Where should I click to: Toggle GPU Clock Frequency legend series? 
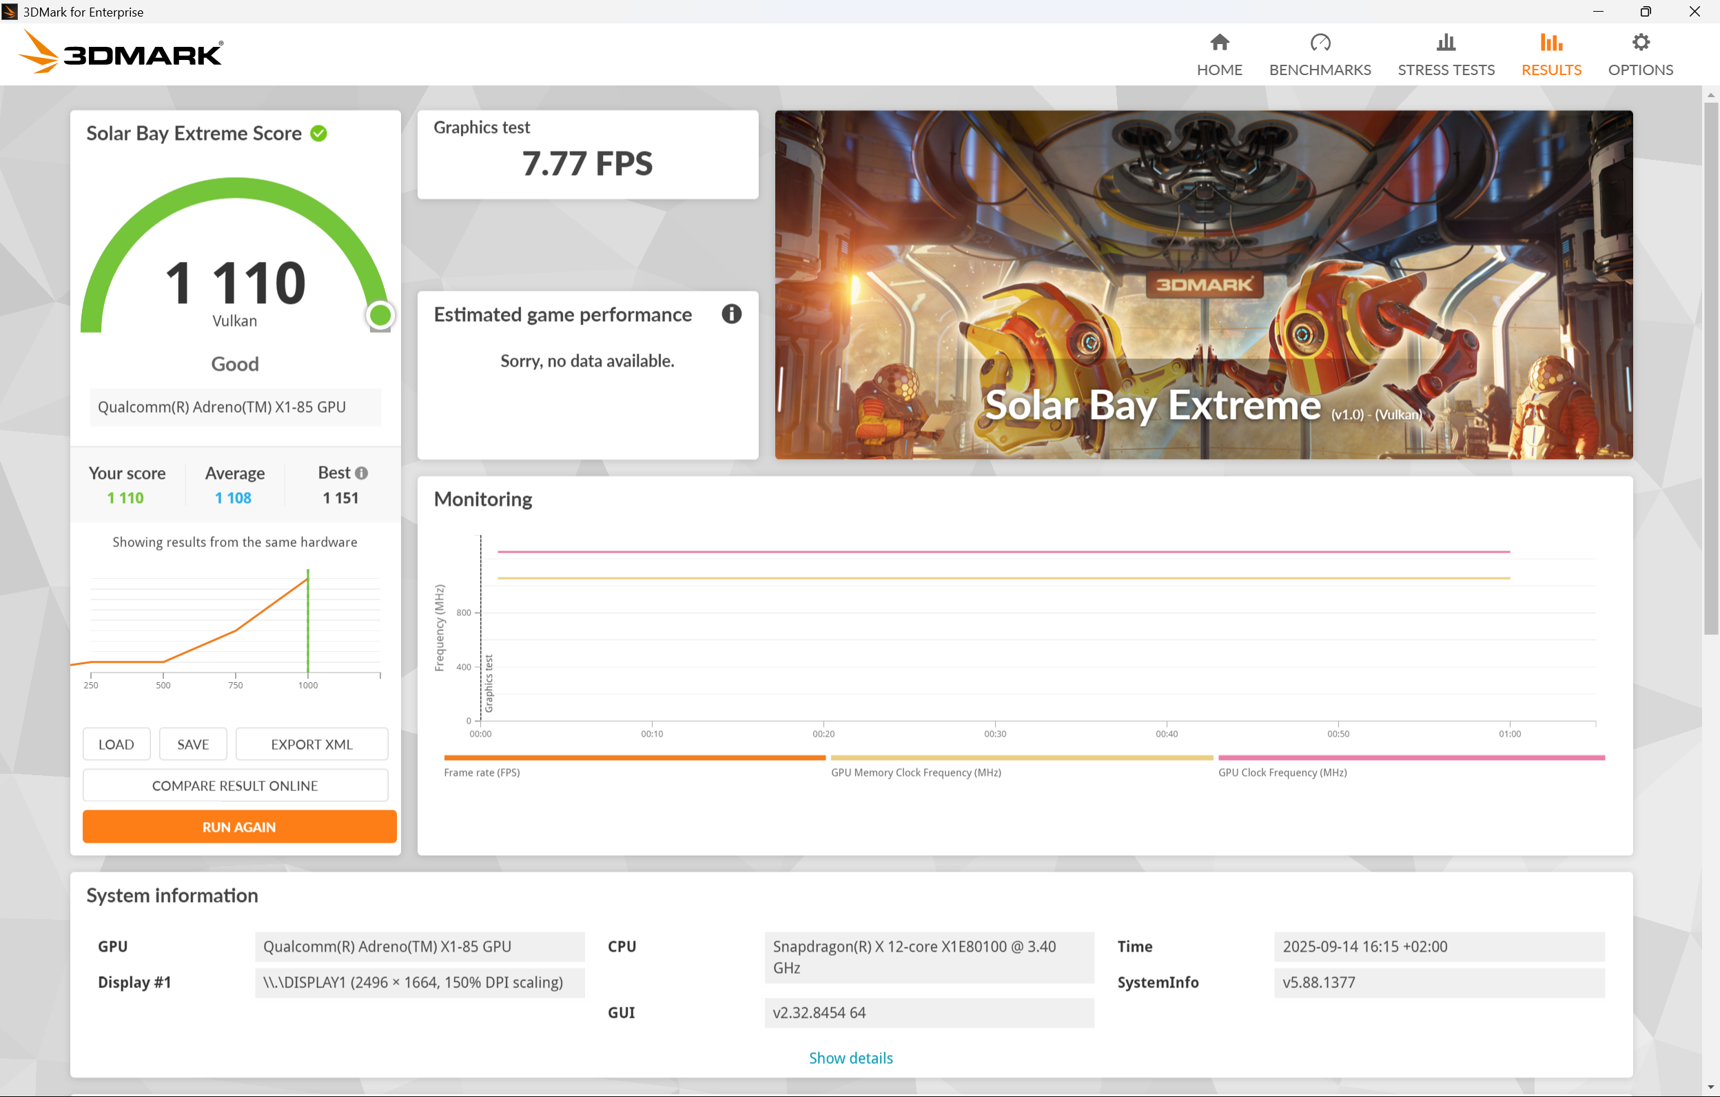(x=1282, y=772)
